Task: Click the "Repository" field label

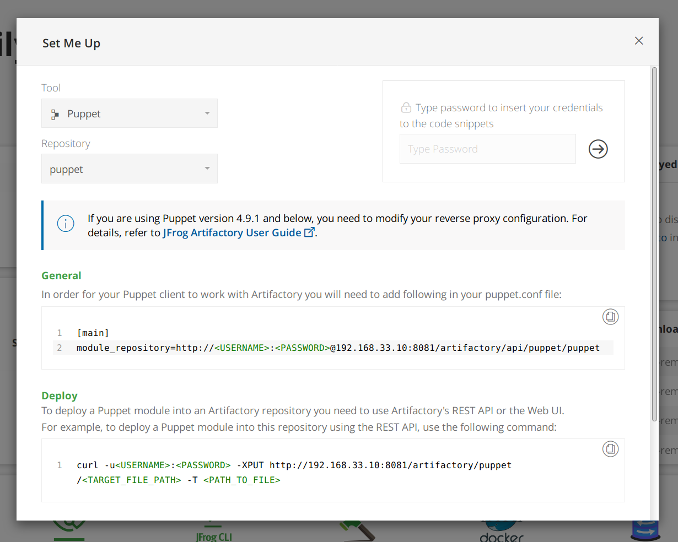Action: [x=66, y=143]
